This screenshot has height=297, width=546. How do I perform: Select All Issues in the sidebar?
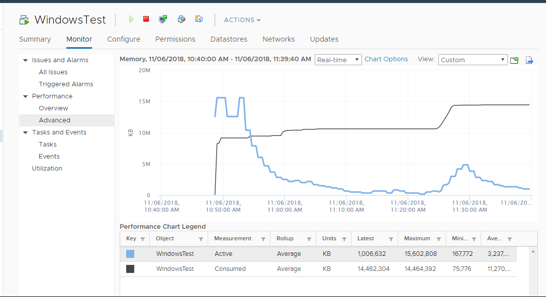coord(53,72)
